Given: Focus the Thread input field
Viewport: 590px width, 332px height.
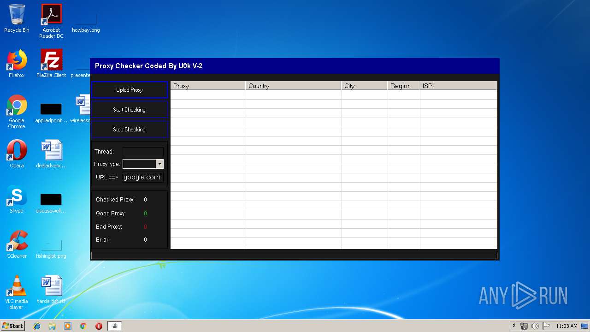Looking at the screenshot, I should click(x=143, y=152).
